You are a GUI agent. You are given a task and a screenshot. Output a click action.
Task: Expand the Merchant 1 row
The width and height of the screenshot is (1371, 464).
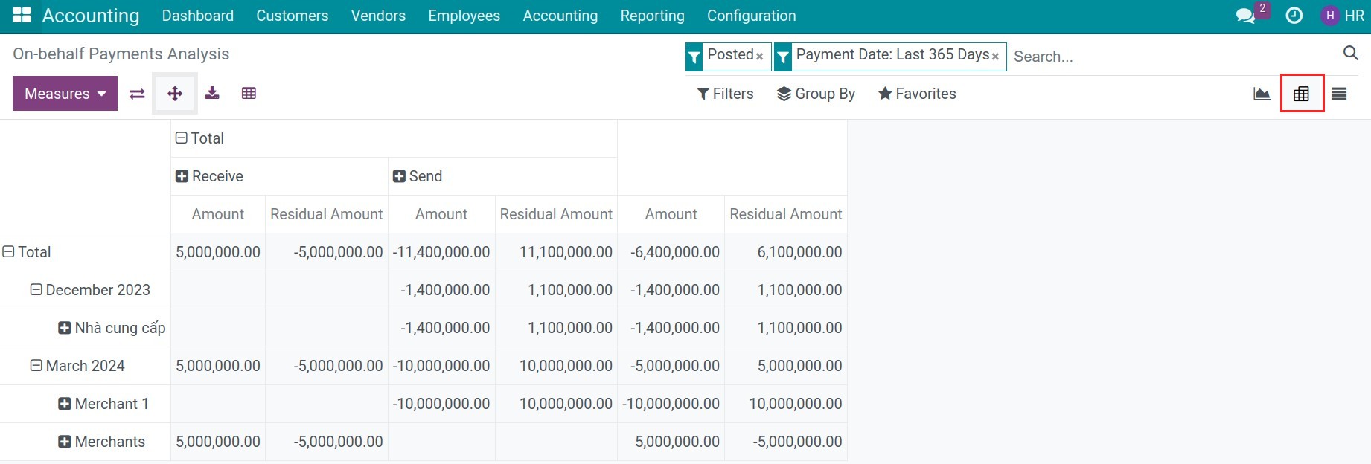click(x=103, y=404)
